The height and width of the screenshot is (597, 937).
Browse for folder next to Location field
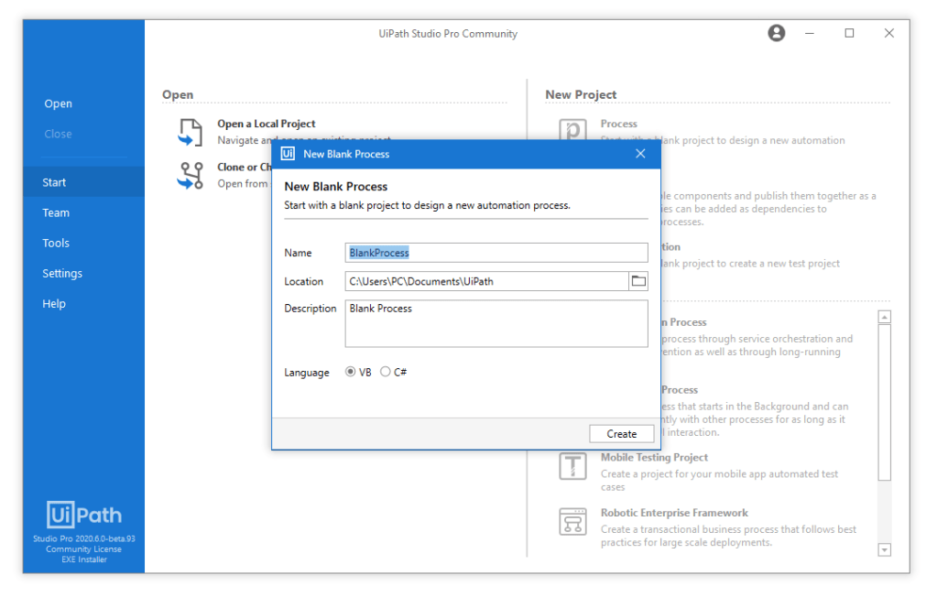coord(638,281)
